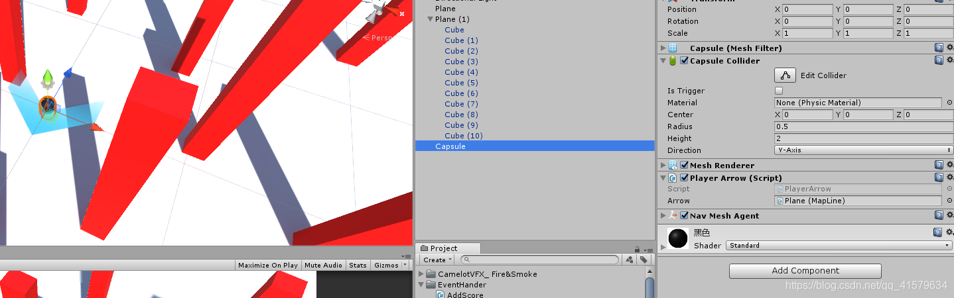
Task: Open the Create dropdown in Project
Action: tap(437, 260)
